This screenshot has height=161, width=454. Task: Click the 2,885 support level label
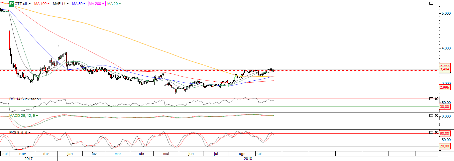coord(445,87)
